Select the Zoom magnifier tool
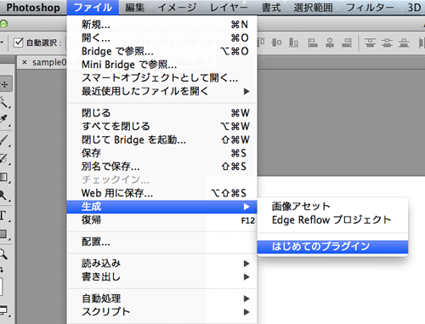This screenshot has width=425, height=324. pos(3,254)
